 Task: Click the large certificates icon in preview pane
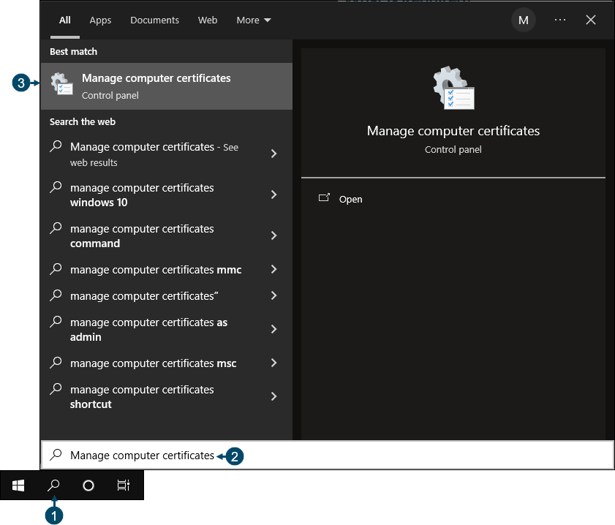453,88
